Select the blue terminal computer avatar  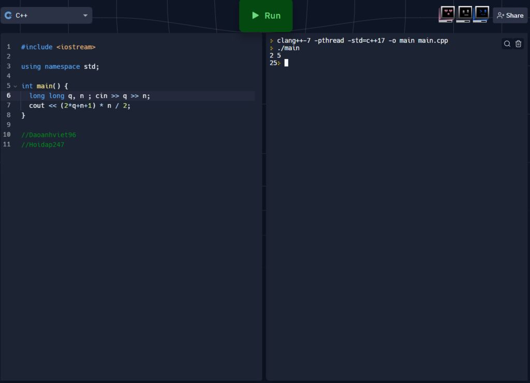coord(481,14)
